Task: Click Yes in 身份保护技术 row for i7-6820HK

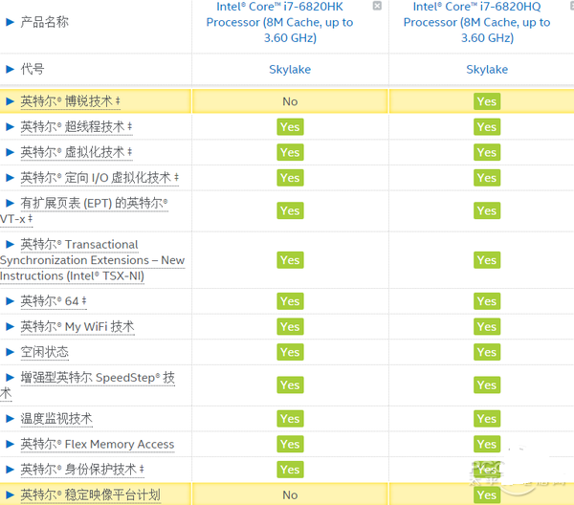Action: coord(290,470)
